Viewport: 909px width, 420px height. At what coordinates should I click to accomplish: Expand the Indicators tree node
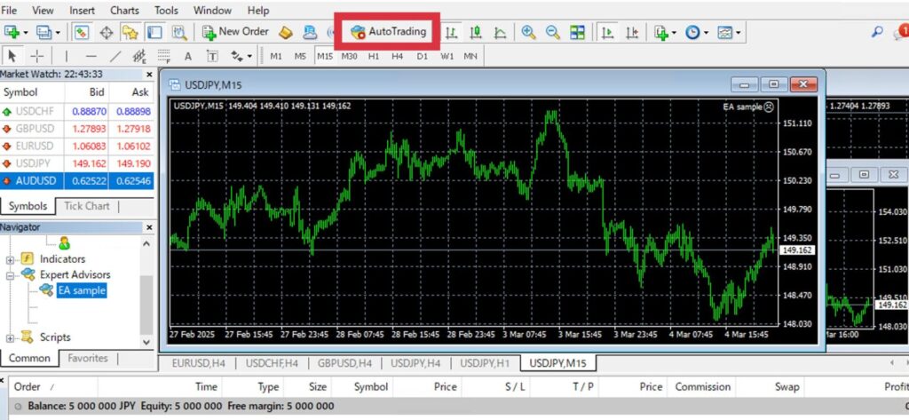click(10, 259)
